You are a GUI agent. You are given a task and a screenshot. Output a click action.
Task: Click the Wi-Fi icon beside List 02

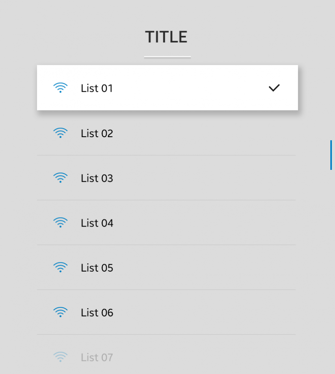(60, 133)
